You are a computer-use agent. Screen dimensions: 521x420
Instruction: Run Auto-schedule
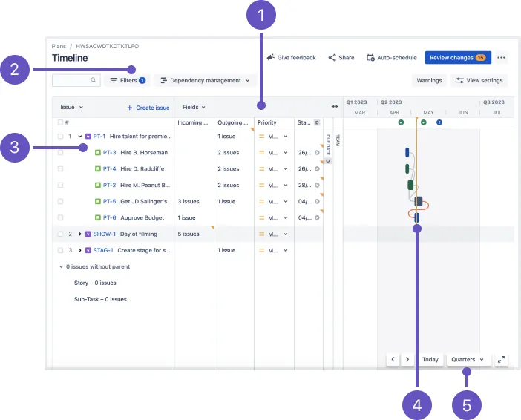pyautogui.click(x=391, y=57)
